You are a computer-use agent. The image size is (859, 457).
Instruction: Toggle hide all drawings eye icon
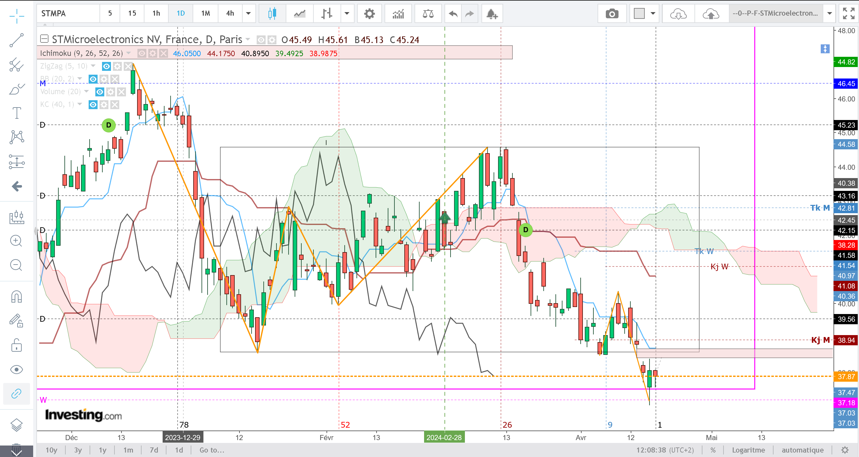tap(17, 370)
